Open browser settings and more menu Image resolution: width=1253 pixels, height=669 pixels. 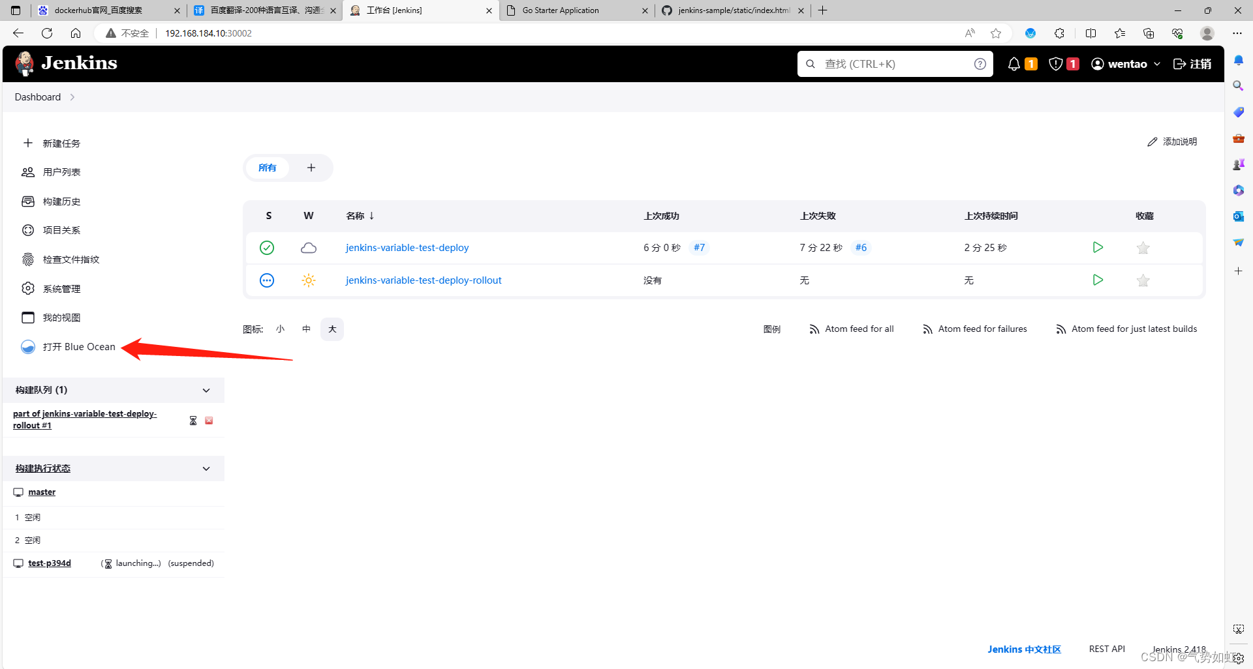coord(1237,33)
